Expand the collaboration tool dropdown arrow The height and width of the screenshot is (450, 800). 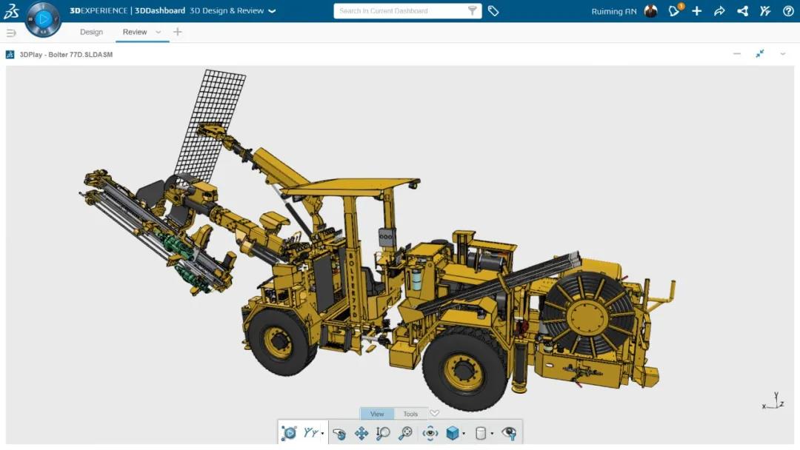pyautogui.click(x=322, y=434)
